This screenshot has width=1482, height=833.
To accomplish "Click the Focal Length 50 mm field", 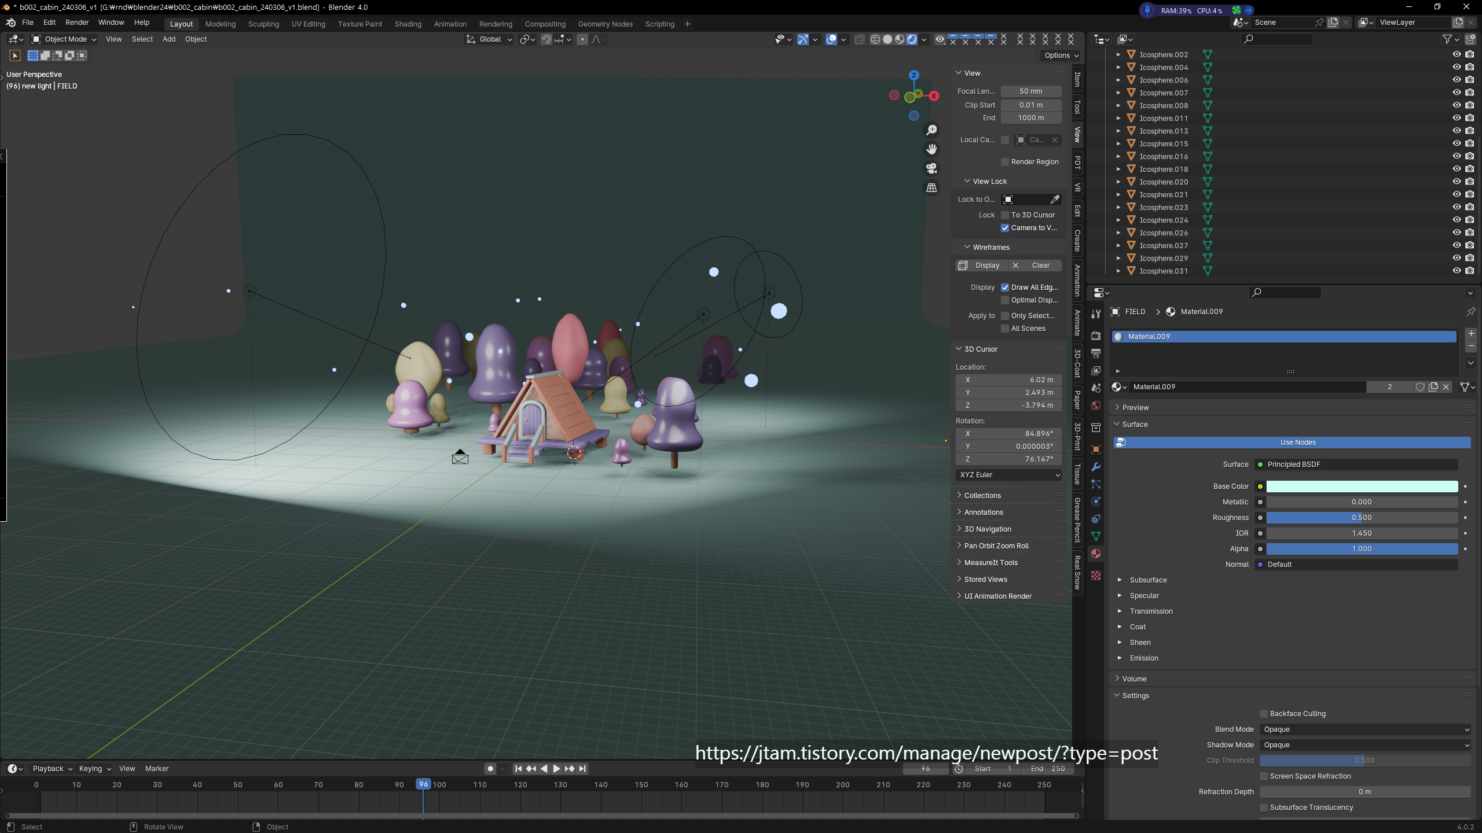I will (1030, 91).
